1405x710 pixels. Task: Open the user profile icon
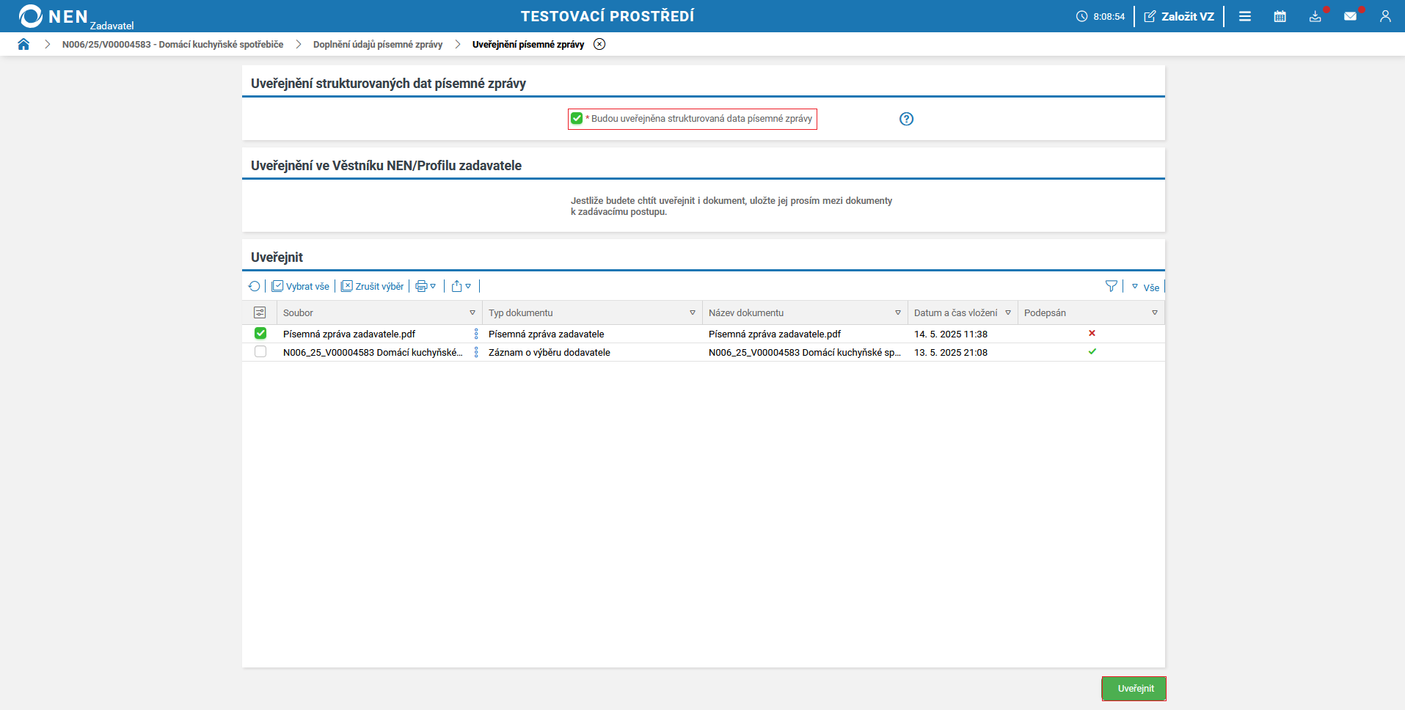click(x=1385, y=16)
